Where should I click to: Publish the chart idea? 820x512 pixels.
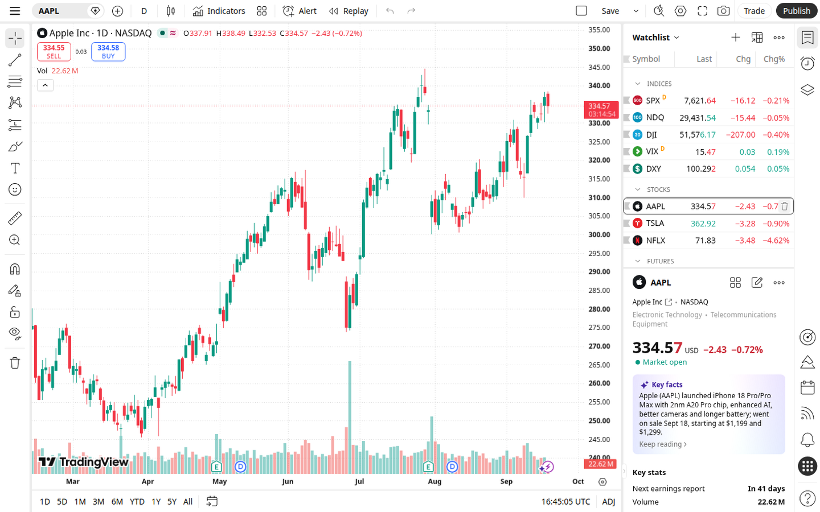tap(796, 11)
